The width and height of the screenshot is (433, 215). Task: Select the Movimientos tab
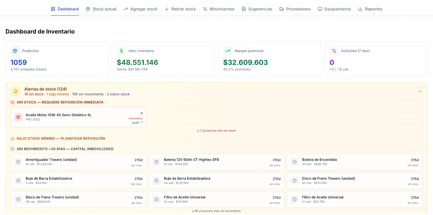(x=218, y=9)
